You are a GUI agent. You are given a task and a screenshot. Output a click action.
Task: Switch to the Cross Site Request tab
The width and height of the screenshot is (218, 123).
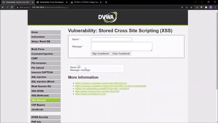click(52, 2)
